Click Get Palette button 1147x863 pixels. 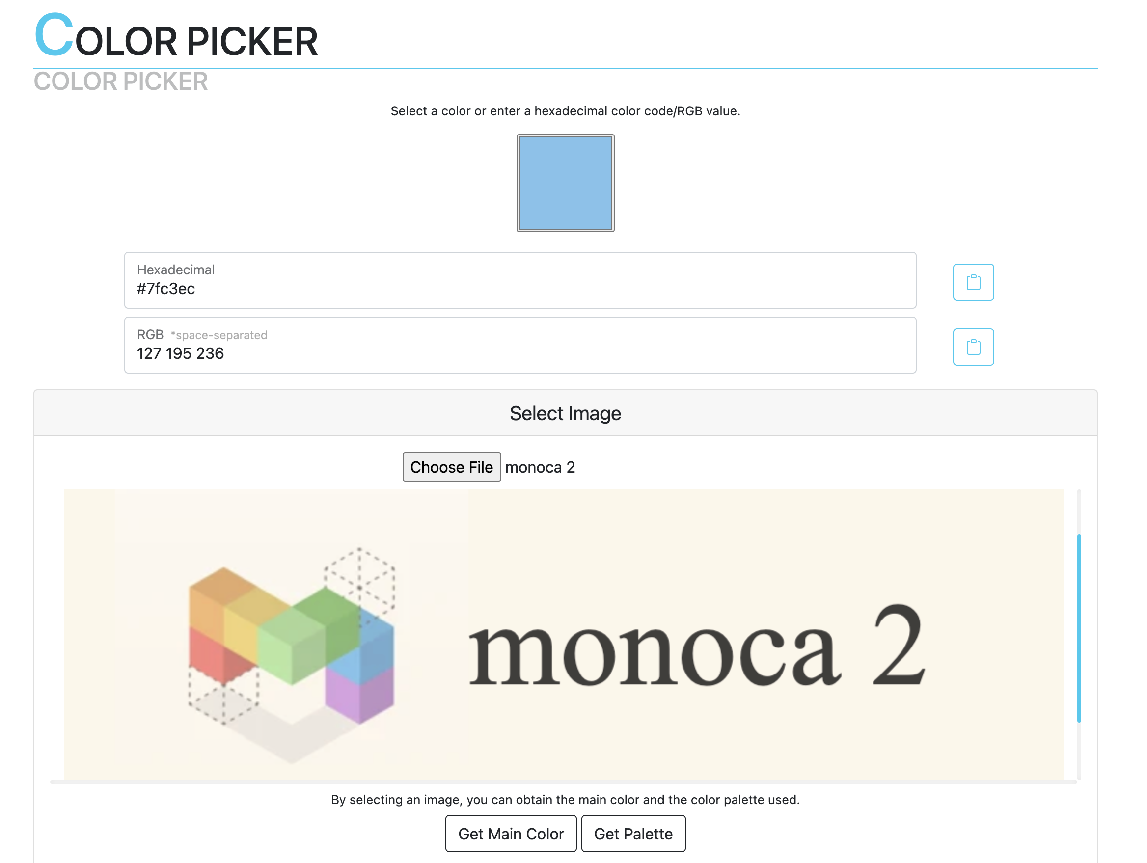pos(635,833)
